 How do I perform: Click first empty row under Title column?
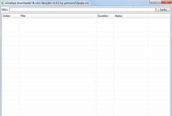click(x=58, y=21)
